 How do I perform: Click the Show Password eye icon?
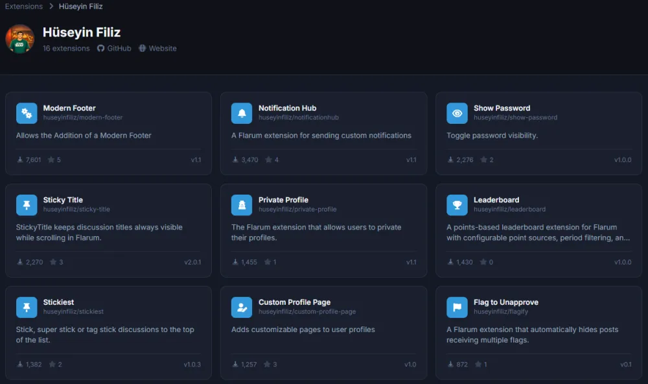pyautogui.click(x=457, y=113)
